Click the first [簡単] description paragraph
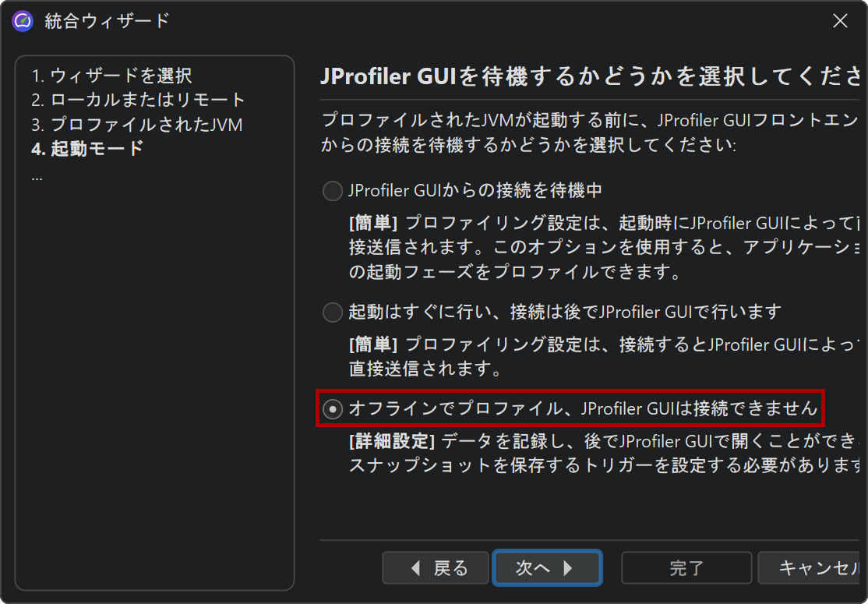 pos(603,248)
